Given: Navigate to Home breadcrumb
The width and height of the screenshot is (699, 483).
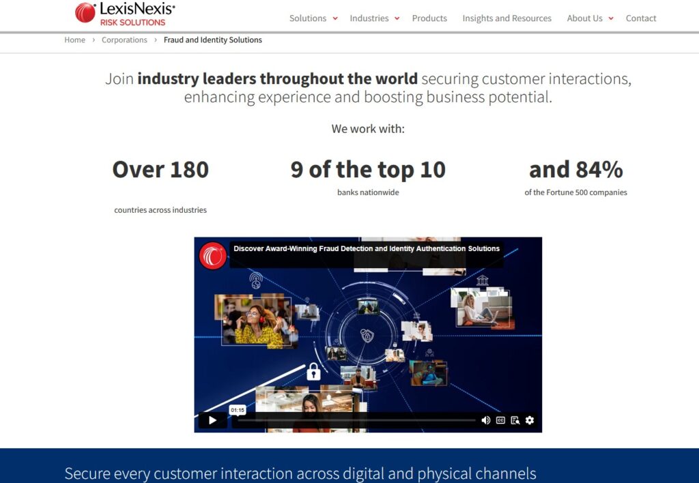Looking at the screenshot, I should (x=74, y=40).
